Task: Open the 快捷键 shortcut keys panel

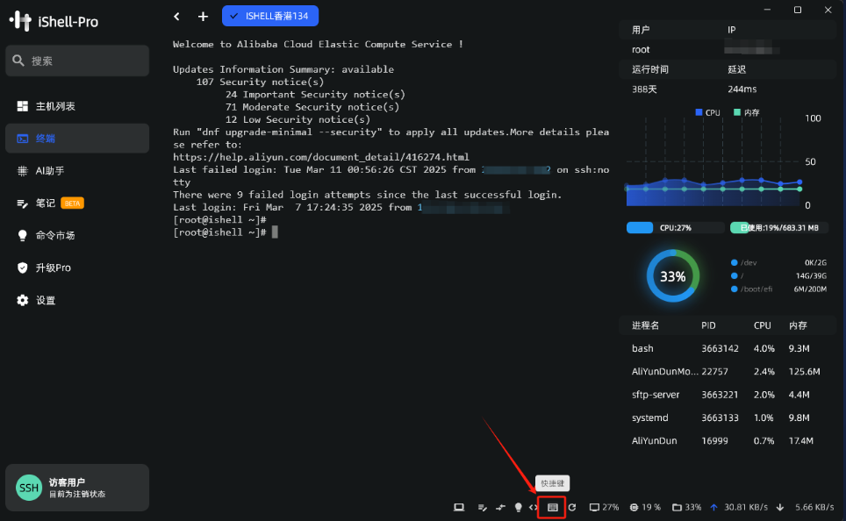Action: pos(552,508)
